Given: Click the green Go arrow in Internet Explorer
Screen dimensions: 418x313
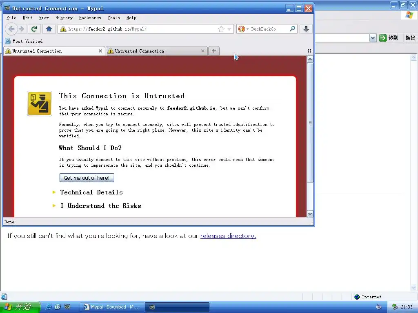Looking at the screenshot, I should pos(383,38).
